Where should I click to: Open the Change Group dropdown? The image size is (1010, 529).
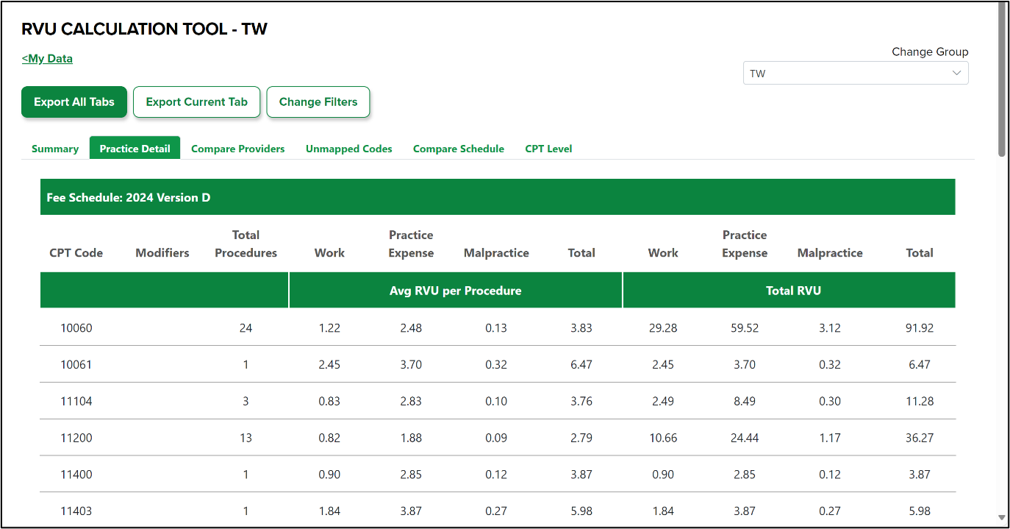click(x=855, y=74)
